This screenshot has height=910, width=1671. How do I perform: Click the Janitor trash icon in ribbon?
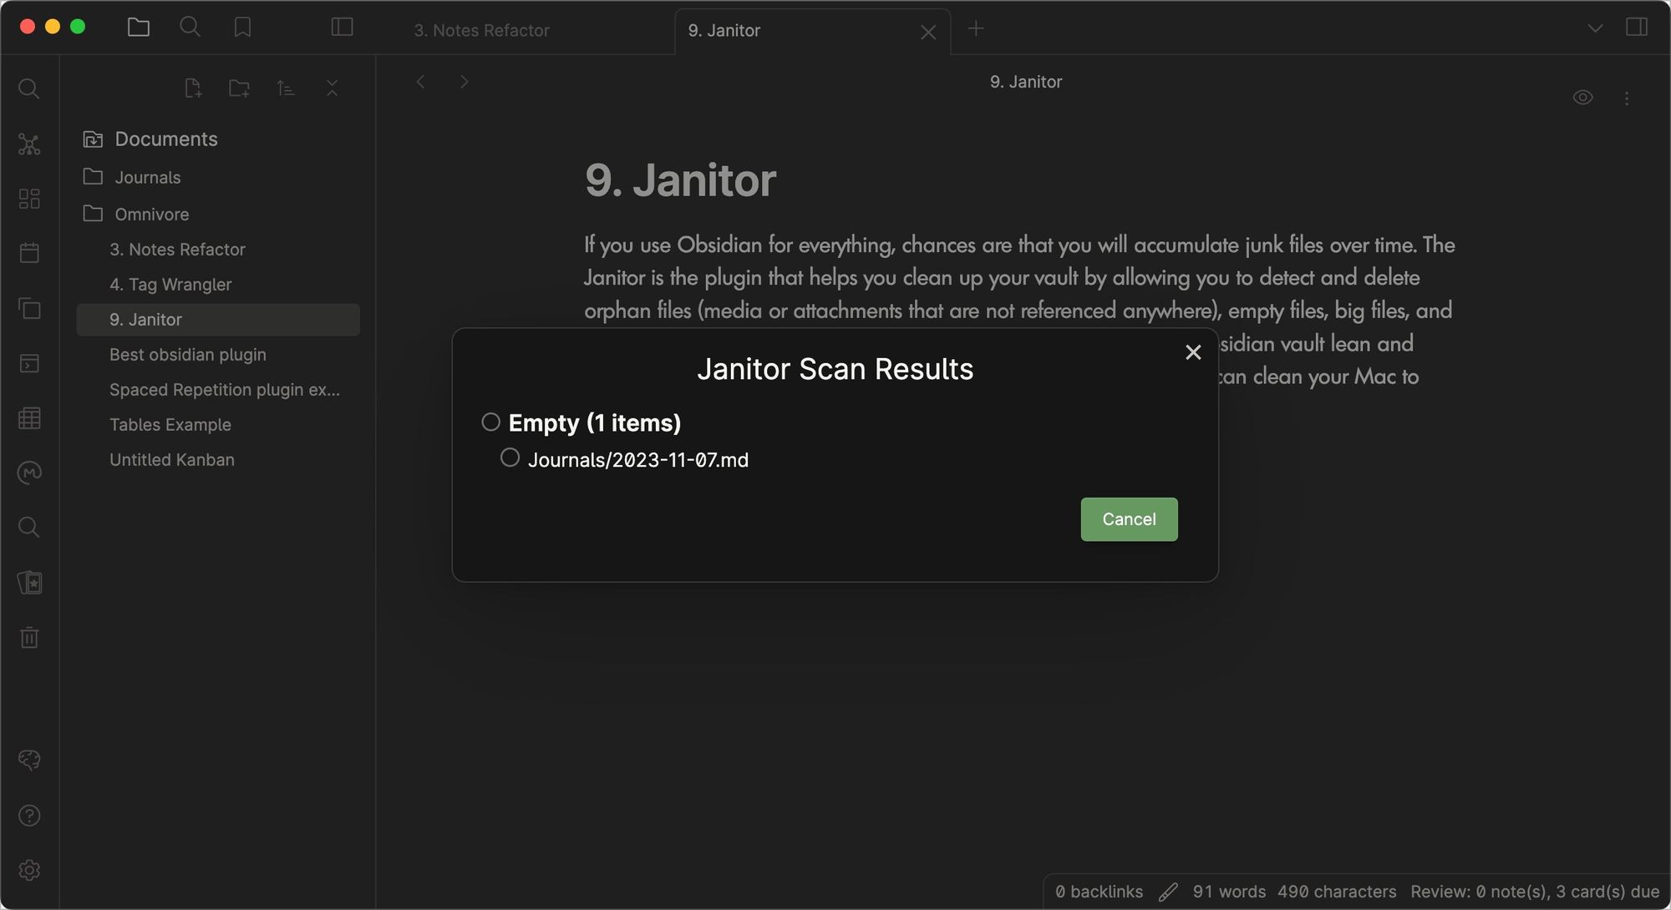(29, 638)
